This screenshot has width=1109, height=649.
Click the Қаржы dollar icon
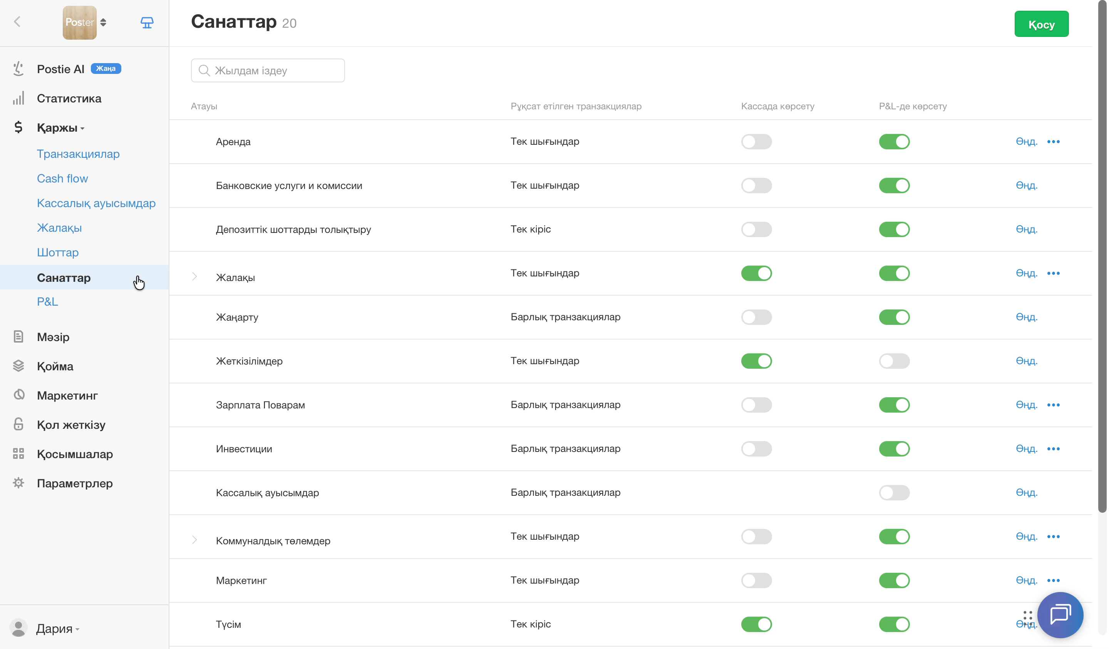point(18,127)
